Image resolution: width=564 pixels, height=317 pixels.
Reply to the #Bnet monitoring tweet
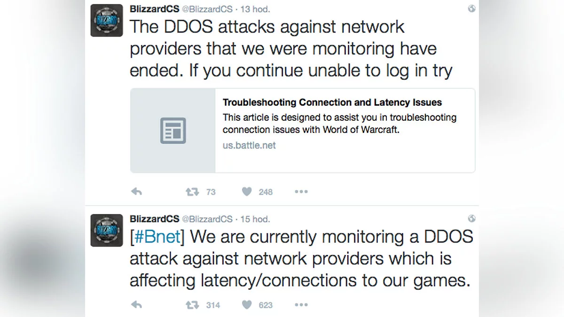(x=136, y=305)
